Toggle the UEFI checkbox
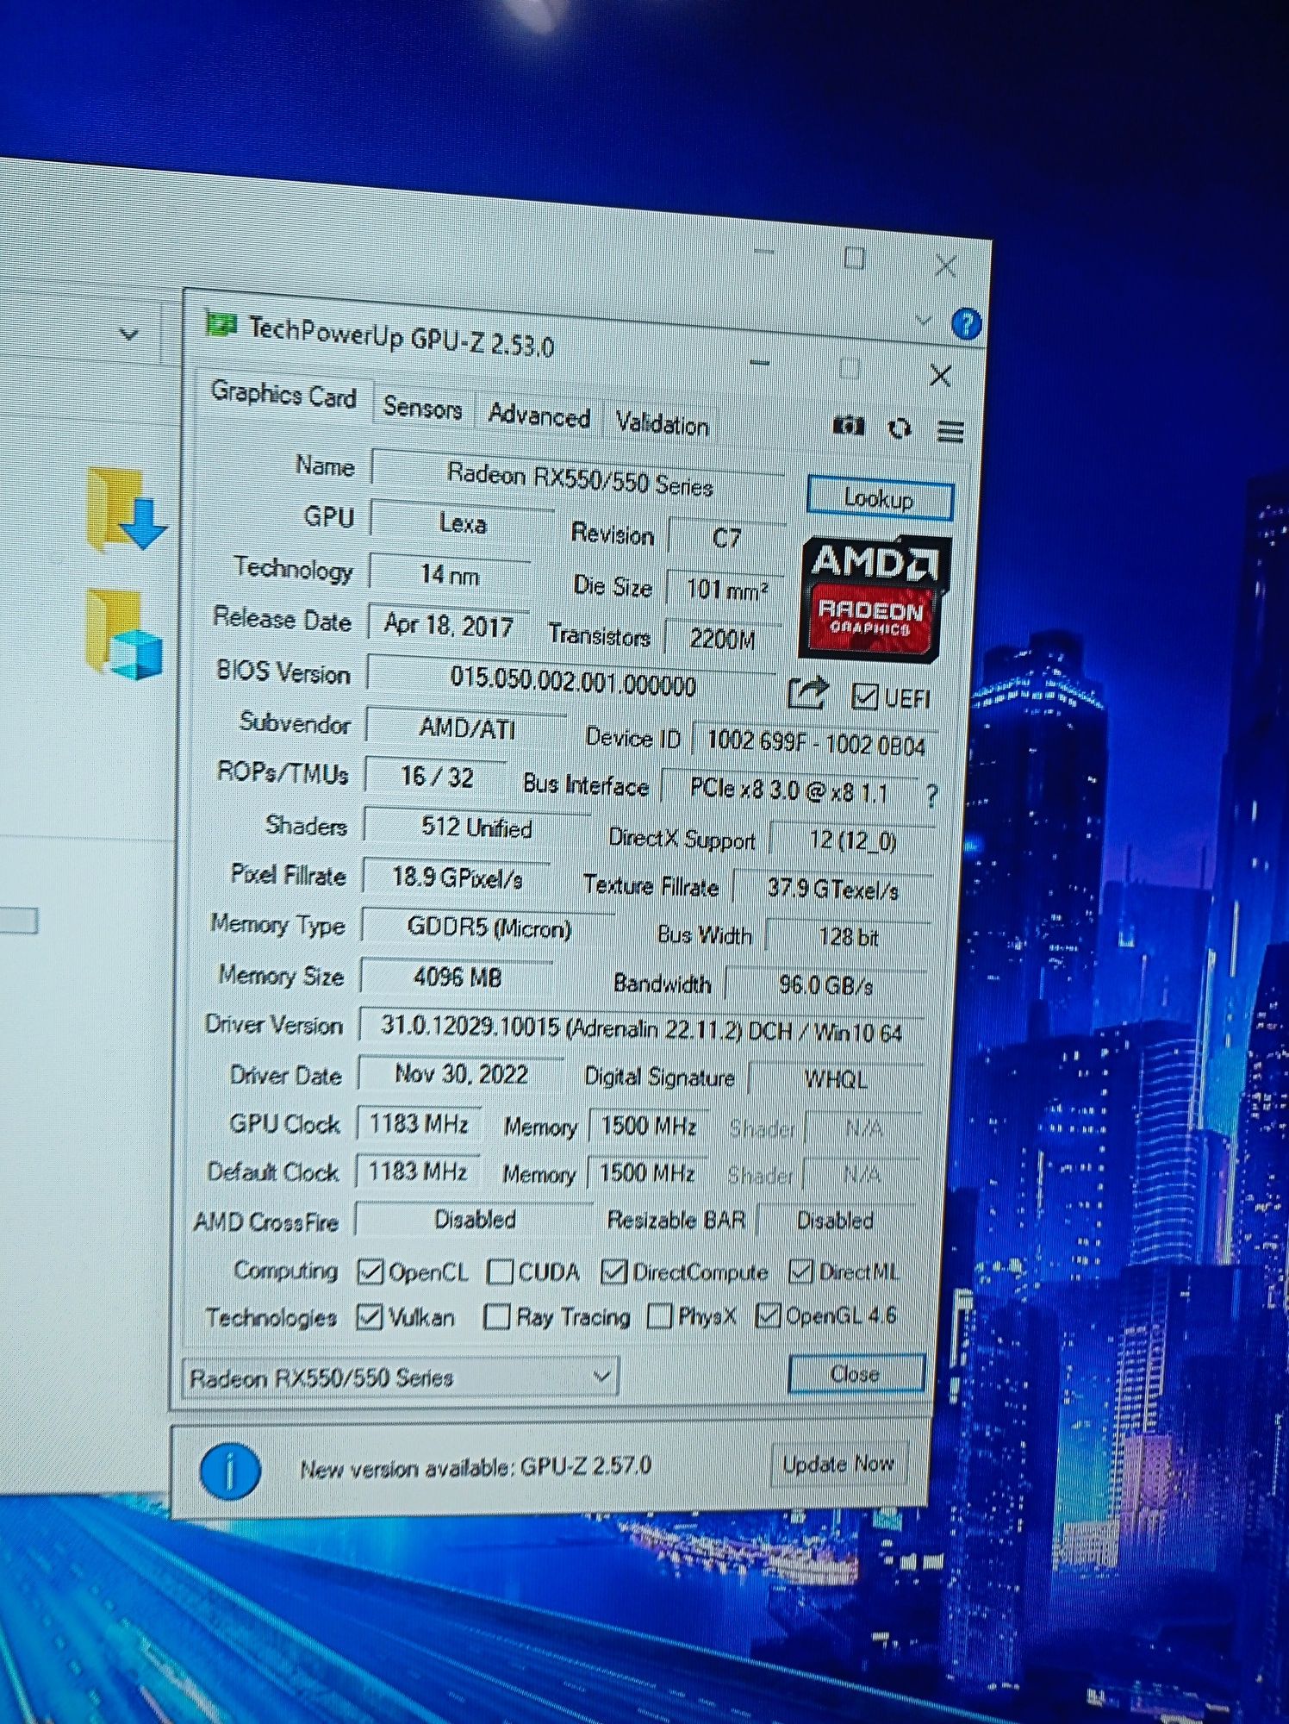1289x1724 pixels. tap(864, 696)
